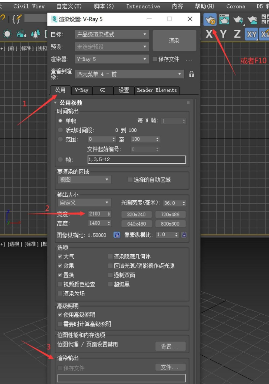Enable Super Black checkbox
Viewport: 269px width, 384px height.
click(x=110, y=284)
